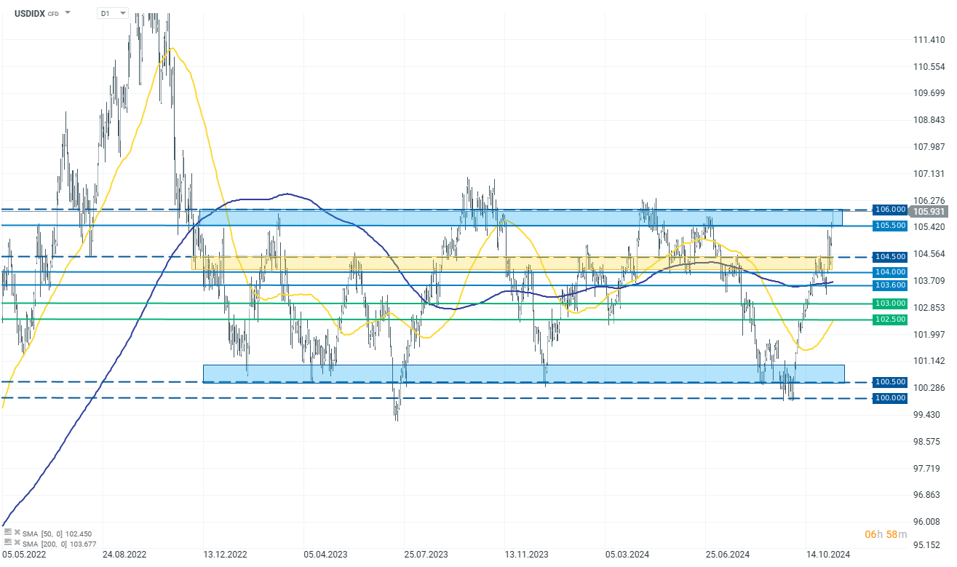Select the 100.000 price level tag
The width and height of the screenshot is (957, 567).
tap(892, 399)
